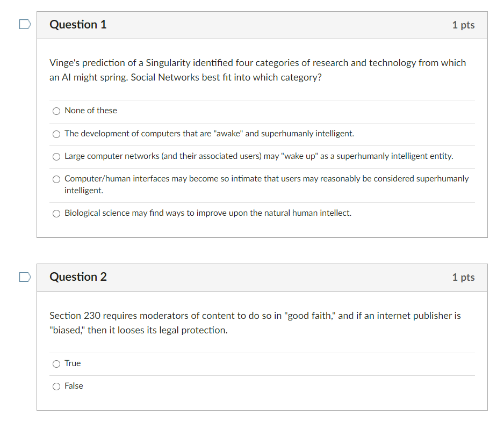Screen dimensions: 504x430
Task: Click the Vinge Singularity question prompt text
Action: pyautogui.click(x=257, y=70)
